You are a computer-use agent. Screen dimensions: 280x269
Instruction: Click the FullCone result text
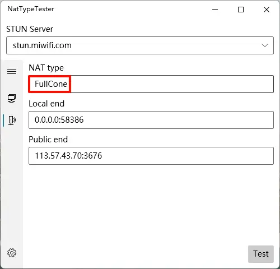[51, 84]
